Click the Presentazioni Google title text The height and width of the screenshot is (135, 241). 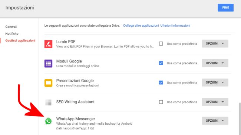pyautogui.click(x=75, y=81)
